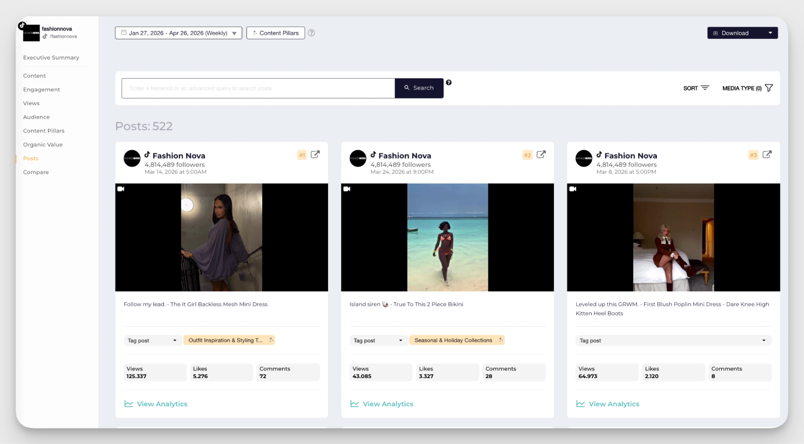Select Posts in the sidebar
The width and height of the screenshot is (804, 444).
pyautogui.click(x=31, y=158)
